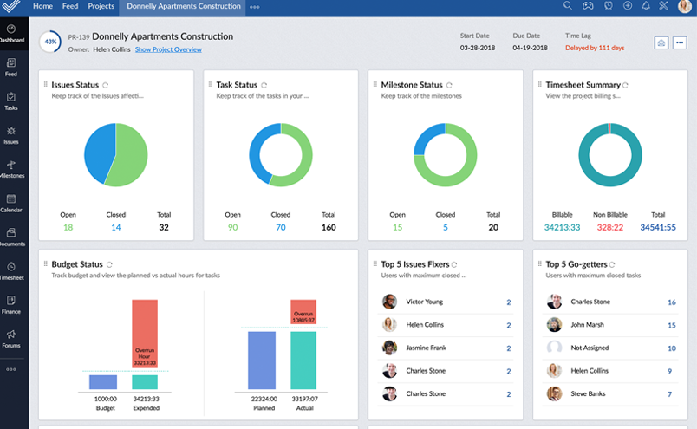Click open milestones count 15
This screenshot has width=697, height=429.
(397, 228)
